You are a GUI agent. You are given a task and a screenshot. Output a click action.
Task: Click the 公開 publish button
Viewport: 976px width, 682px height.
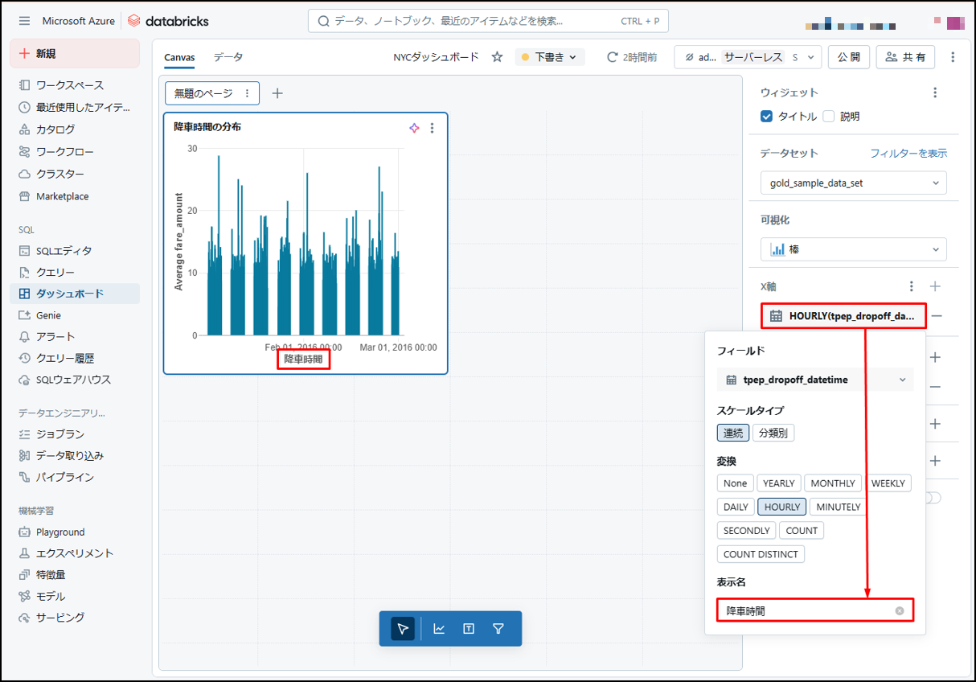tap(848, 57)
